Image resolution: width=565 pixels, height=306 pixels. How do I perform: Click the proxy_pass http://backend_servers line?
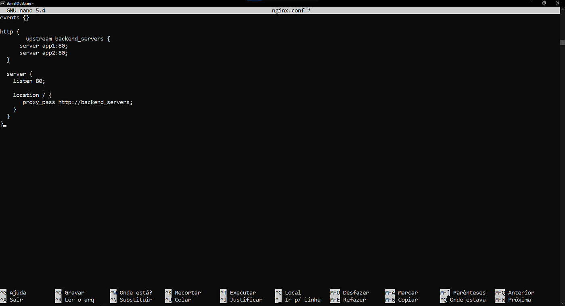point(77,102)
